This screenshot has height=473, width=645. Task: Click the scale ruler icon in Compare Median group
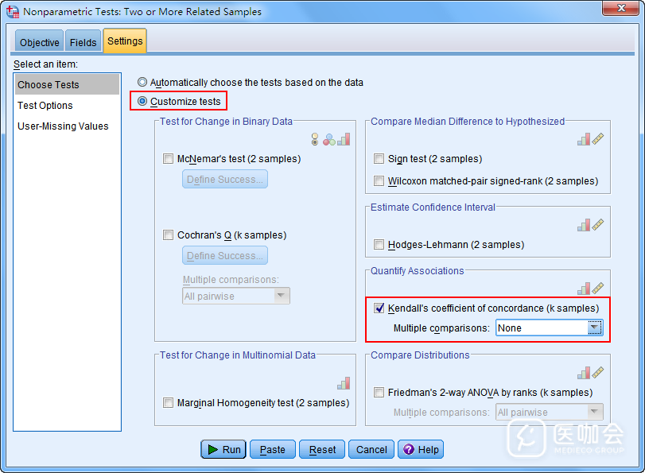(598, 139)
